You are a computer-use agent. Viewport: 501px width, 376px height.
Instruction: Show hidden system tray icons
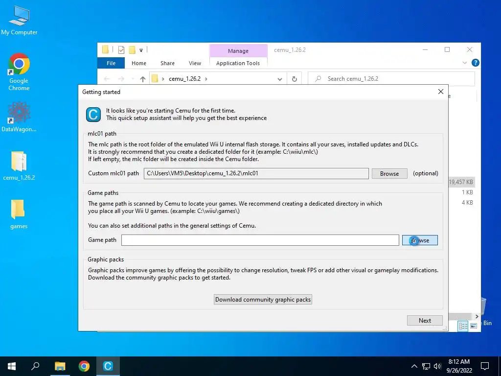pos(414,366)
